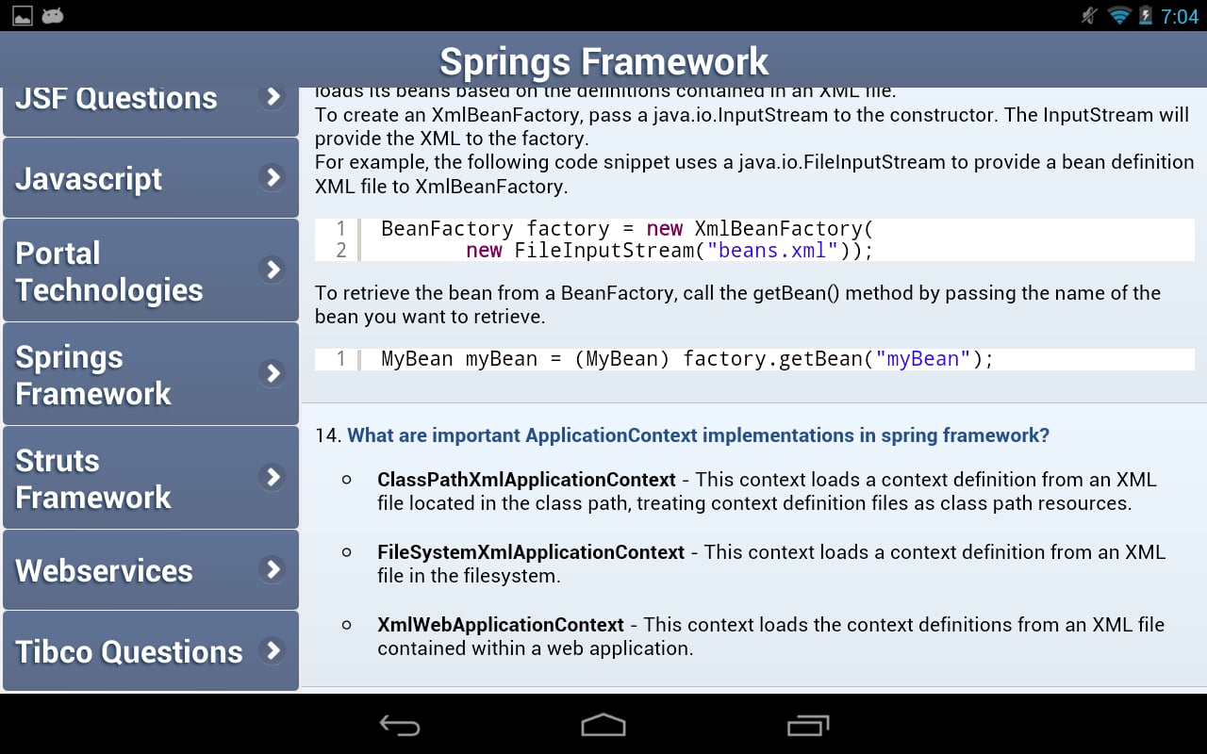The width and height of the screenshot is (1207, 754).
Task: Tap the Android home navigation button
Action: (603, 725)
